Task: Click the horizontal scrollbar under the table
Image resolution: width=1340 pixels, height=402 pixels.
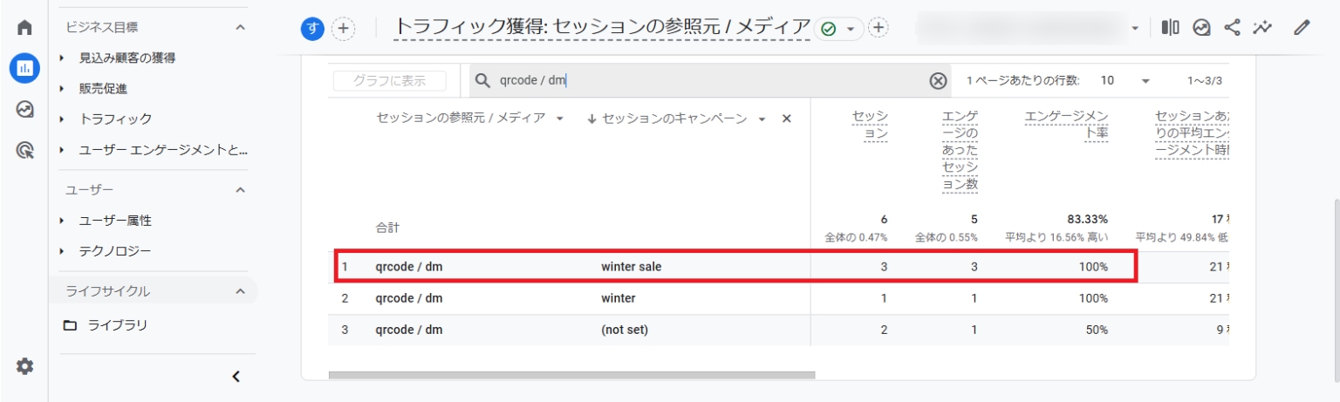Action: pyautogui.click(x=571, y=375)
